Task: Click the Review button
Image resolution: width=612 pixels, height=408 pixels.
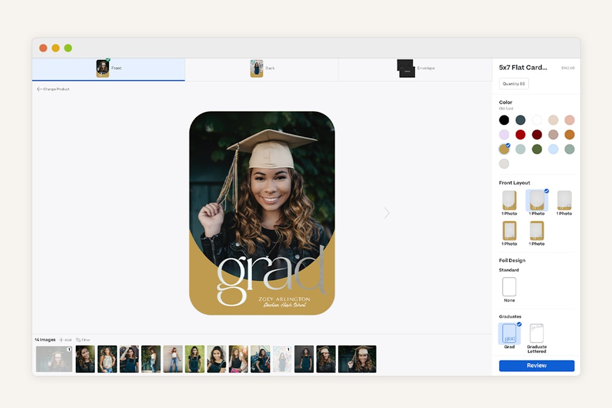Action: click(x=536, y=366)
